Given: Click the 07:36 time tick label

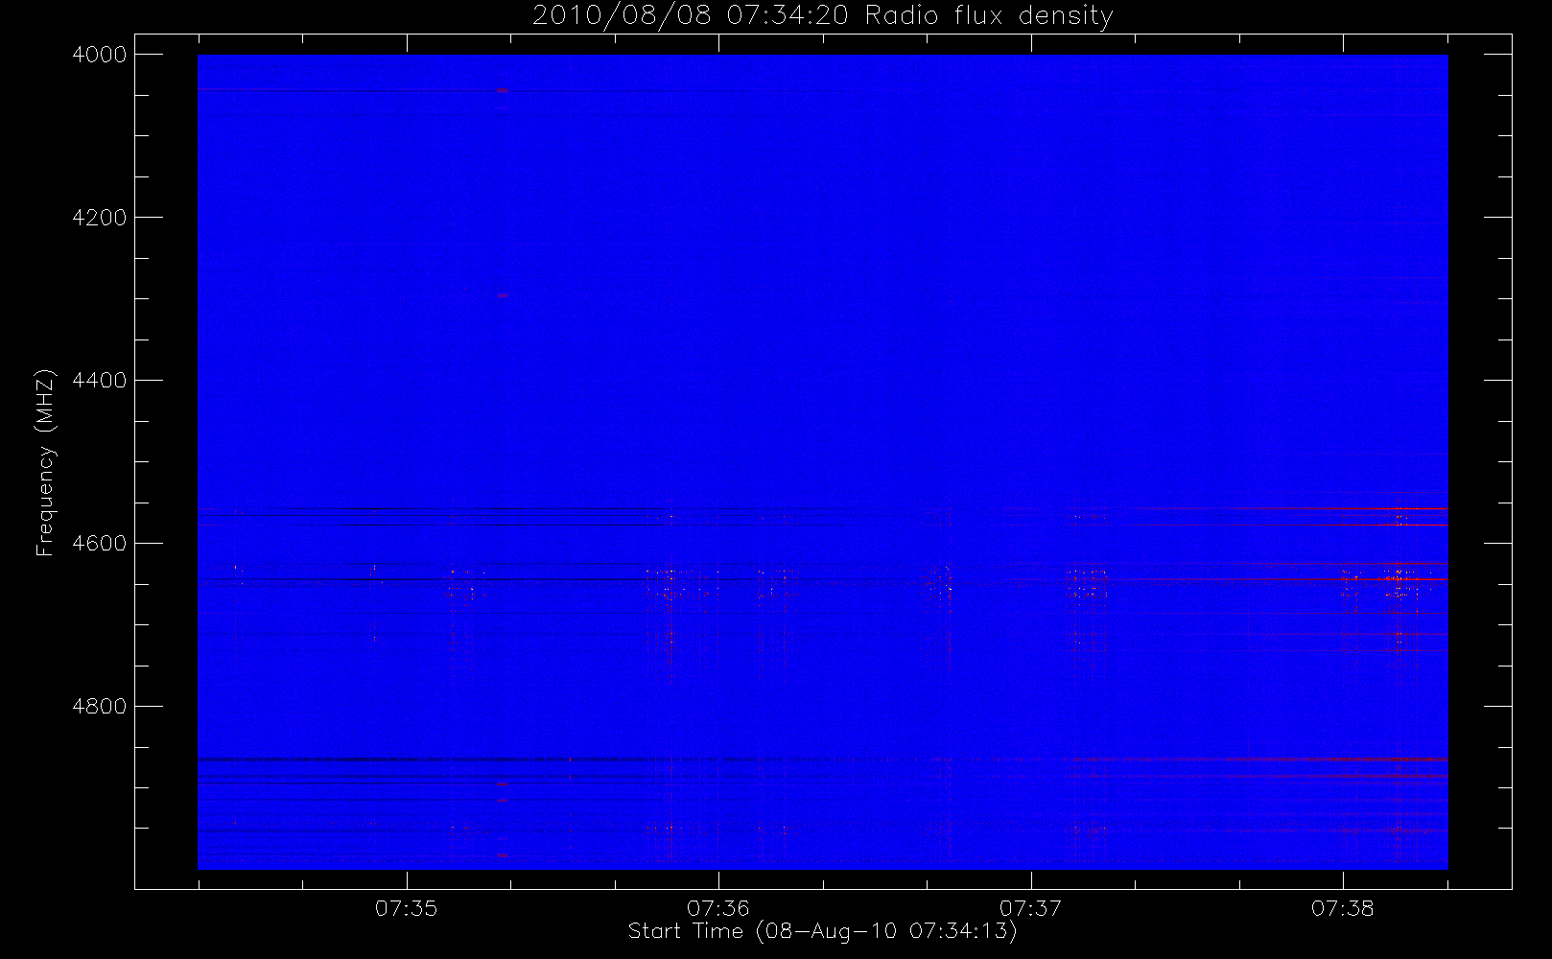Looking at the screenshot, I should click(x=718, y=908).
